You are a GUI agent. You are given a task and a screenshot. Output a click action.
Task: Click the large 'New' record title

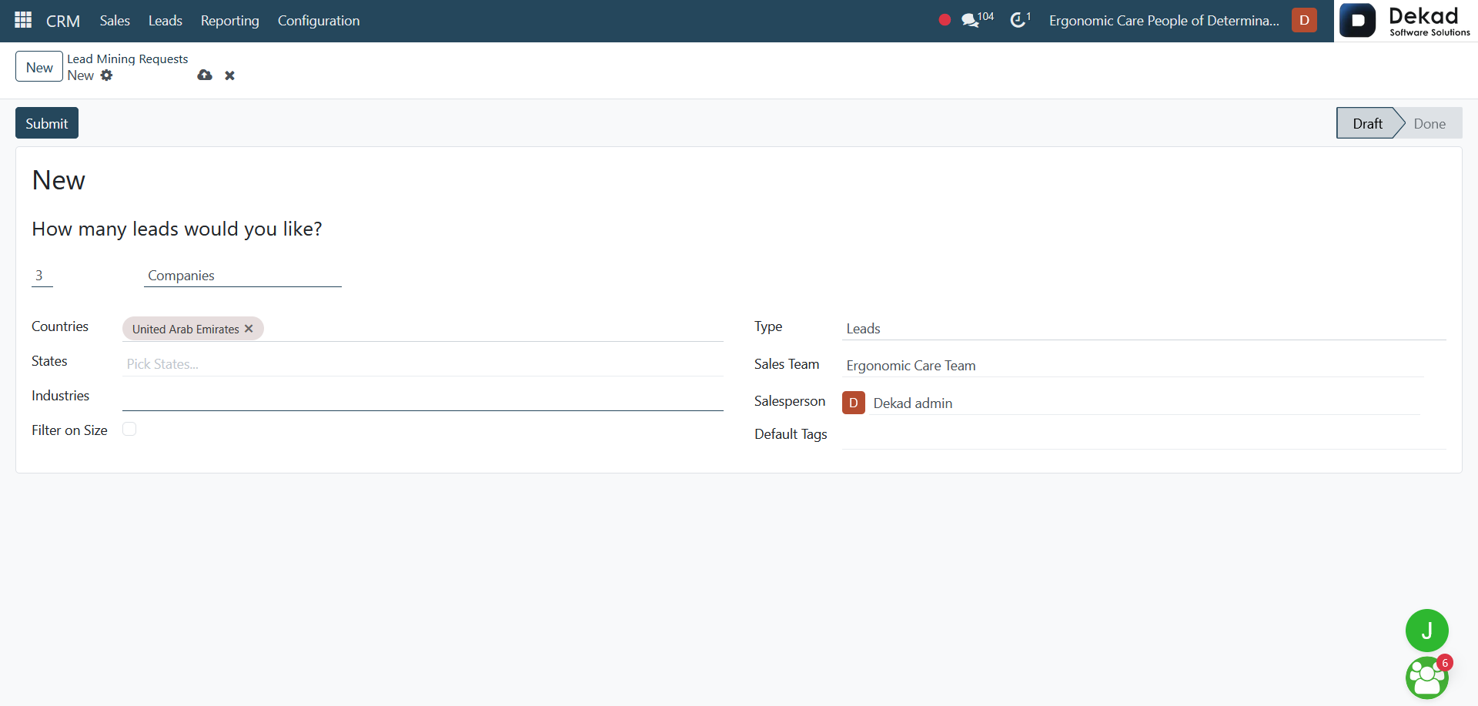click(x=59, y=180)
